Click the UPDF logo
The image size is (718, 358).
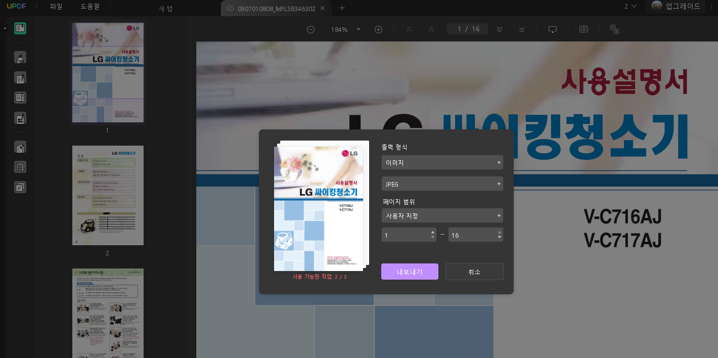point(16,7)
